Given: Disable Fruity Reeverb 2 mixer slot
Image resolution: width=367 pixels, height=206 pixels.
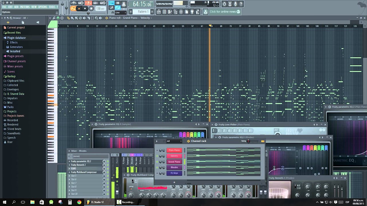Looking at the screenshot, I should pos(108,165).
